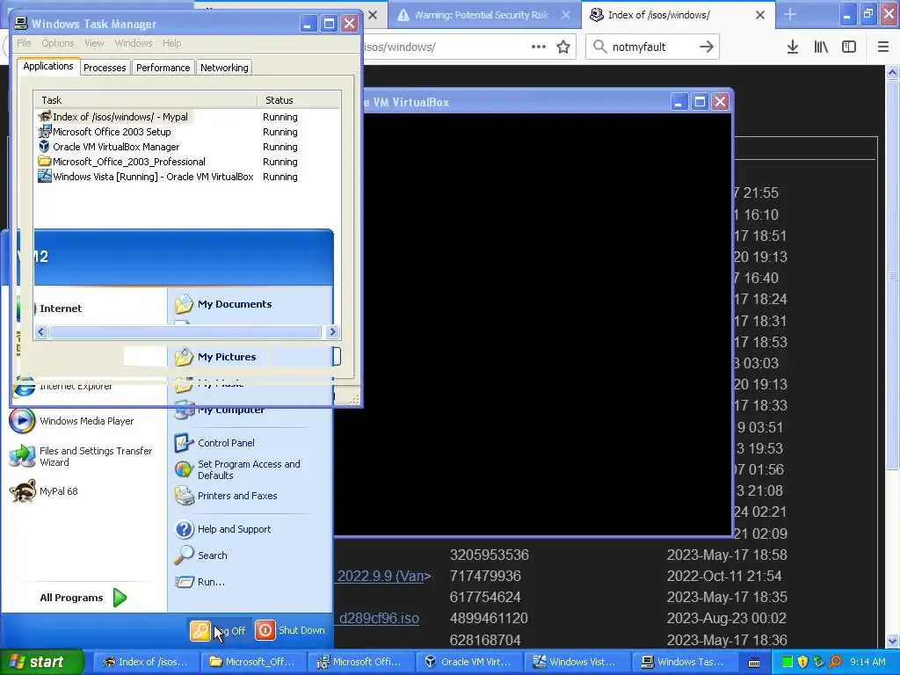Close the Index of /isos/windows/ tab
Screen dimensions: 900x675
pos(760,15)
